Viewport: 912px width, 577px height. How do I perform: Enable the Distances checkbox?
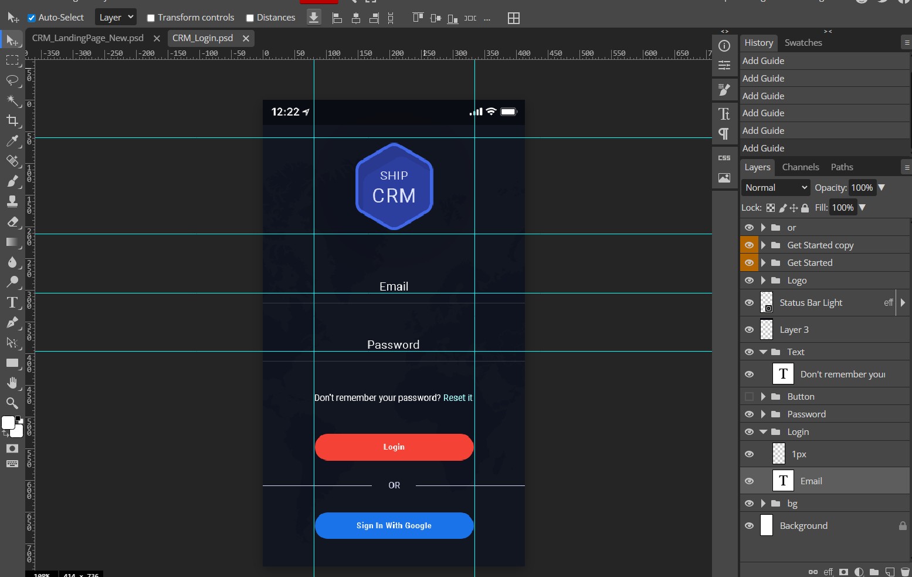[x=250, y=18]
